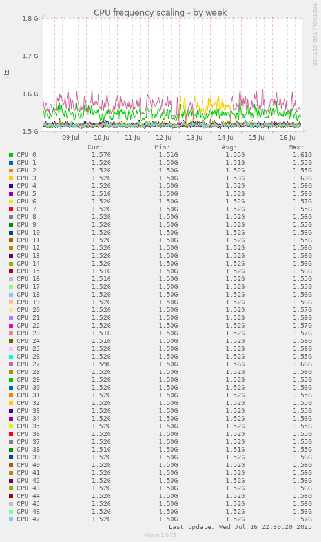Screen dimensions: 321x542
Task: Click CPU 38's average value 1.51G
Action: [x=235, y=450]
